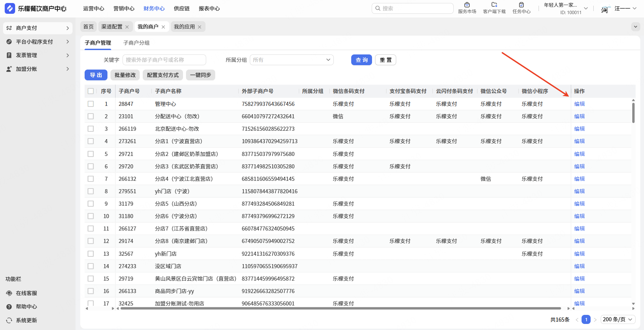The width and height of the screenshot is (644, 330).
Task: Open the 供应链 top menu
Action: (x=182, y=8)
